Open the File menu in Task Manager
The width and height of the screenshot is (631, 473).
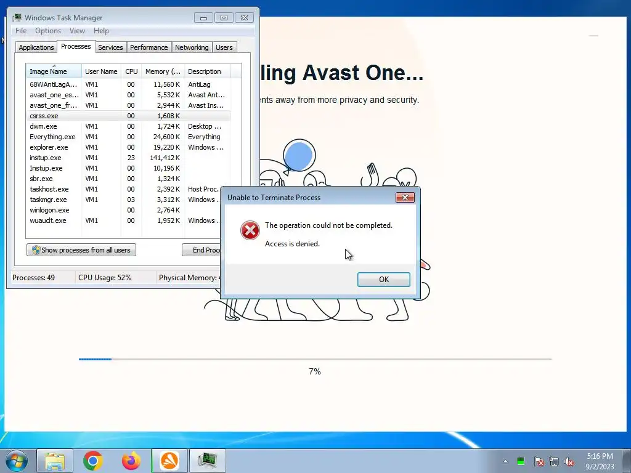click(21, 31)
